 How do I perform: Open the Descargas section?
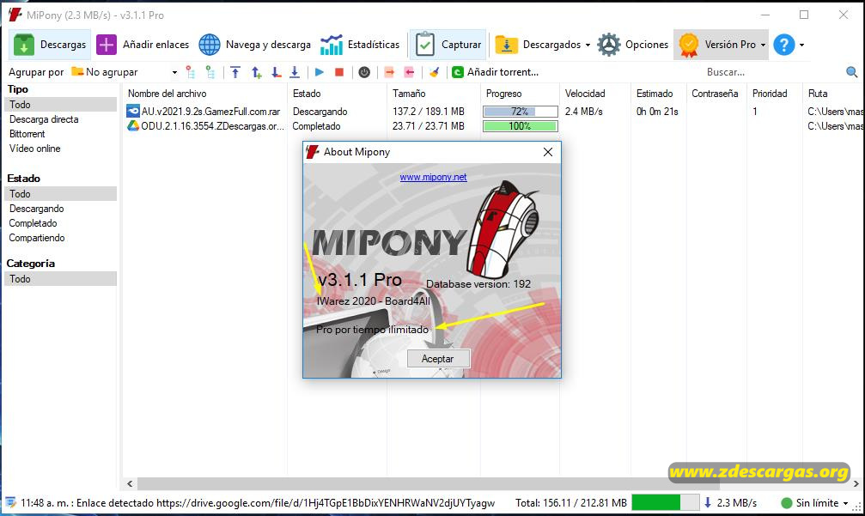pyautogui.click(x=50, y=45)
